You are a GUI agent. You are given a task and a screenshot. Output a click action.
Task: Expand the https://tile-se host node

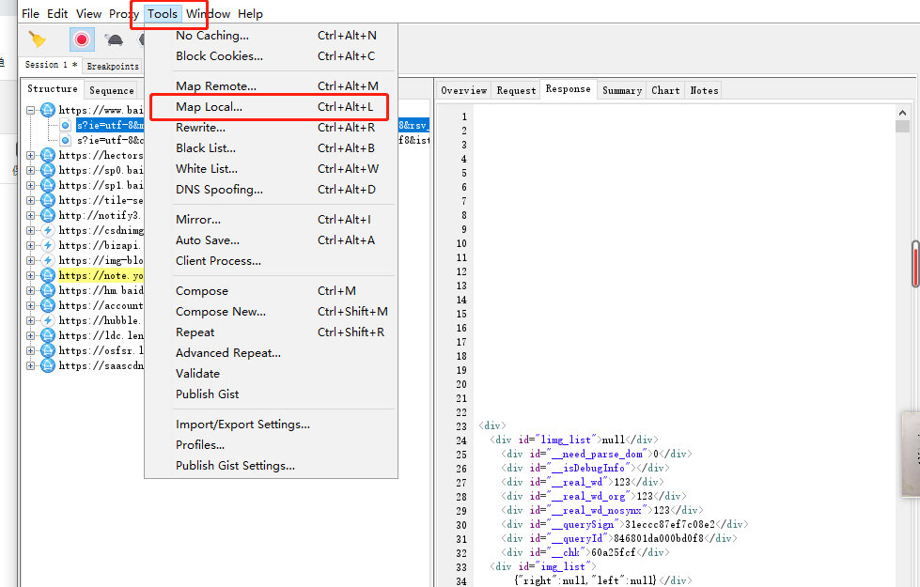point(30,201)
